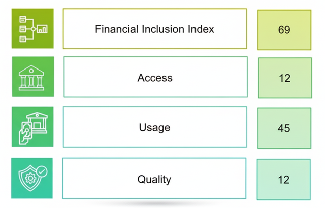Click the 12 value box next to Quality
This screenshot has height=208, width=325.
click(x=283, y=179)
